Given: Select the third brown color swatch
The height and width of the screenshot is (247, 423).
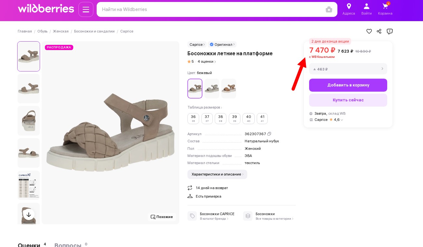Looking at the screenshot, I should point(229,88).
